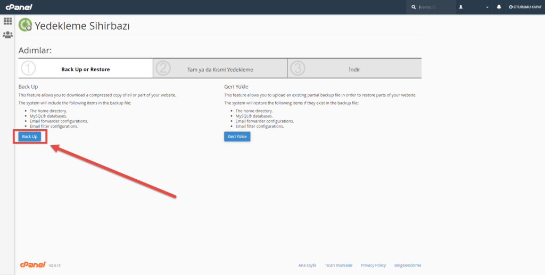Open the Privacy Policy link
The height and width of the screenshot is (275, 545).
[x=373, y=265]
